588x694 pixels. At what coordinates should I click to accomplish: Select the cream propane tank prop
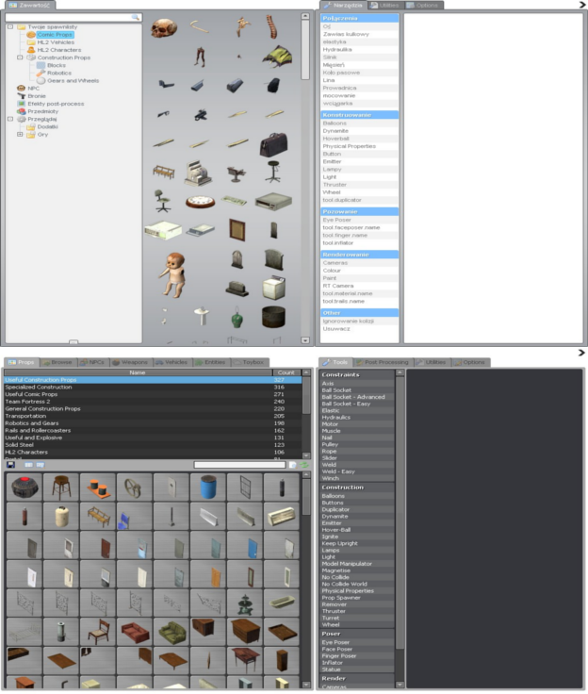(x=61, y=516)
